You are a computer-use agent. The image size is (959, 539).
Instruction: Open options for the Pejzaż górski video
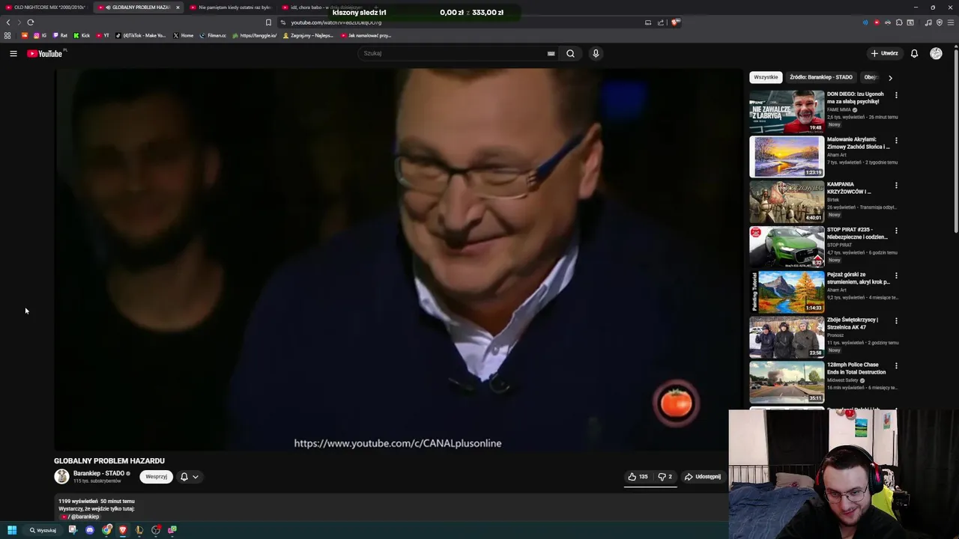point(896,275)
